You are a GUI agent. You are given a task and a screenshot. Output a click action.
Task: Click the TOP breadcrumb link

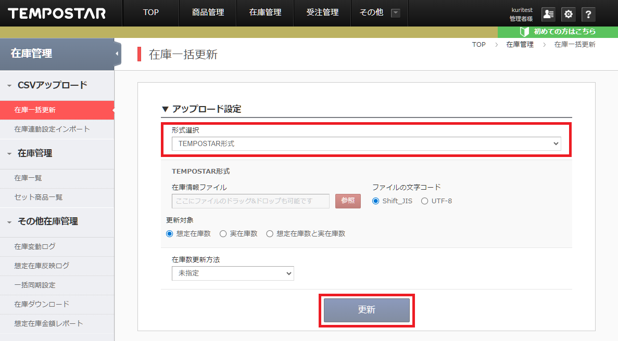coord(479,44)
